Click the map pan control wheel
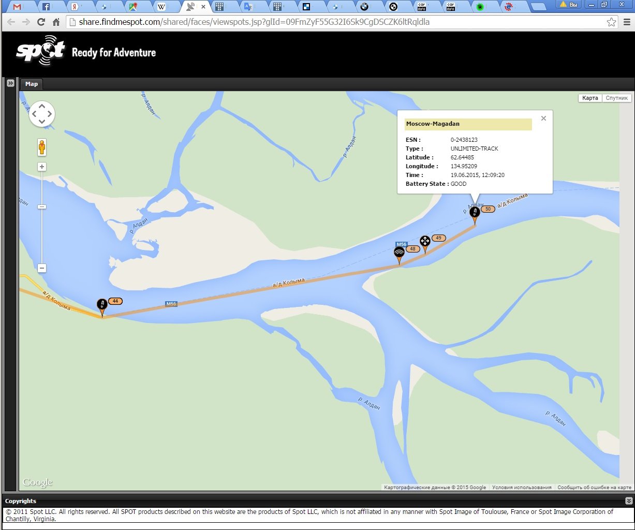 click(x=42, y=113)
